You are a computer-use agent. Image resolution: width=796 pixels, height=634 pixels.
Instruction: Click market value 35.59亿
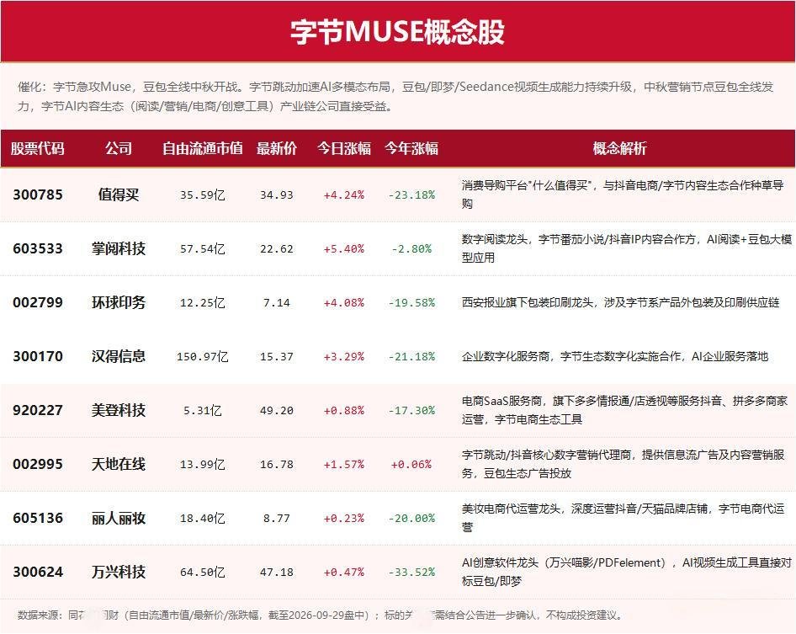click(x=202, y=195)
